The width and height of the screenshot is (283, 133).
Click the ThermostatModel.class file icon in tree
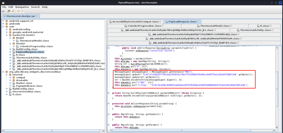click(x=17, y=41)
